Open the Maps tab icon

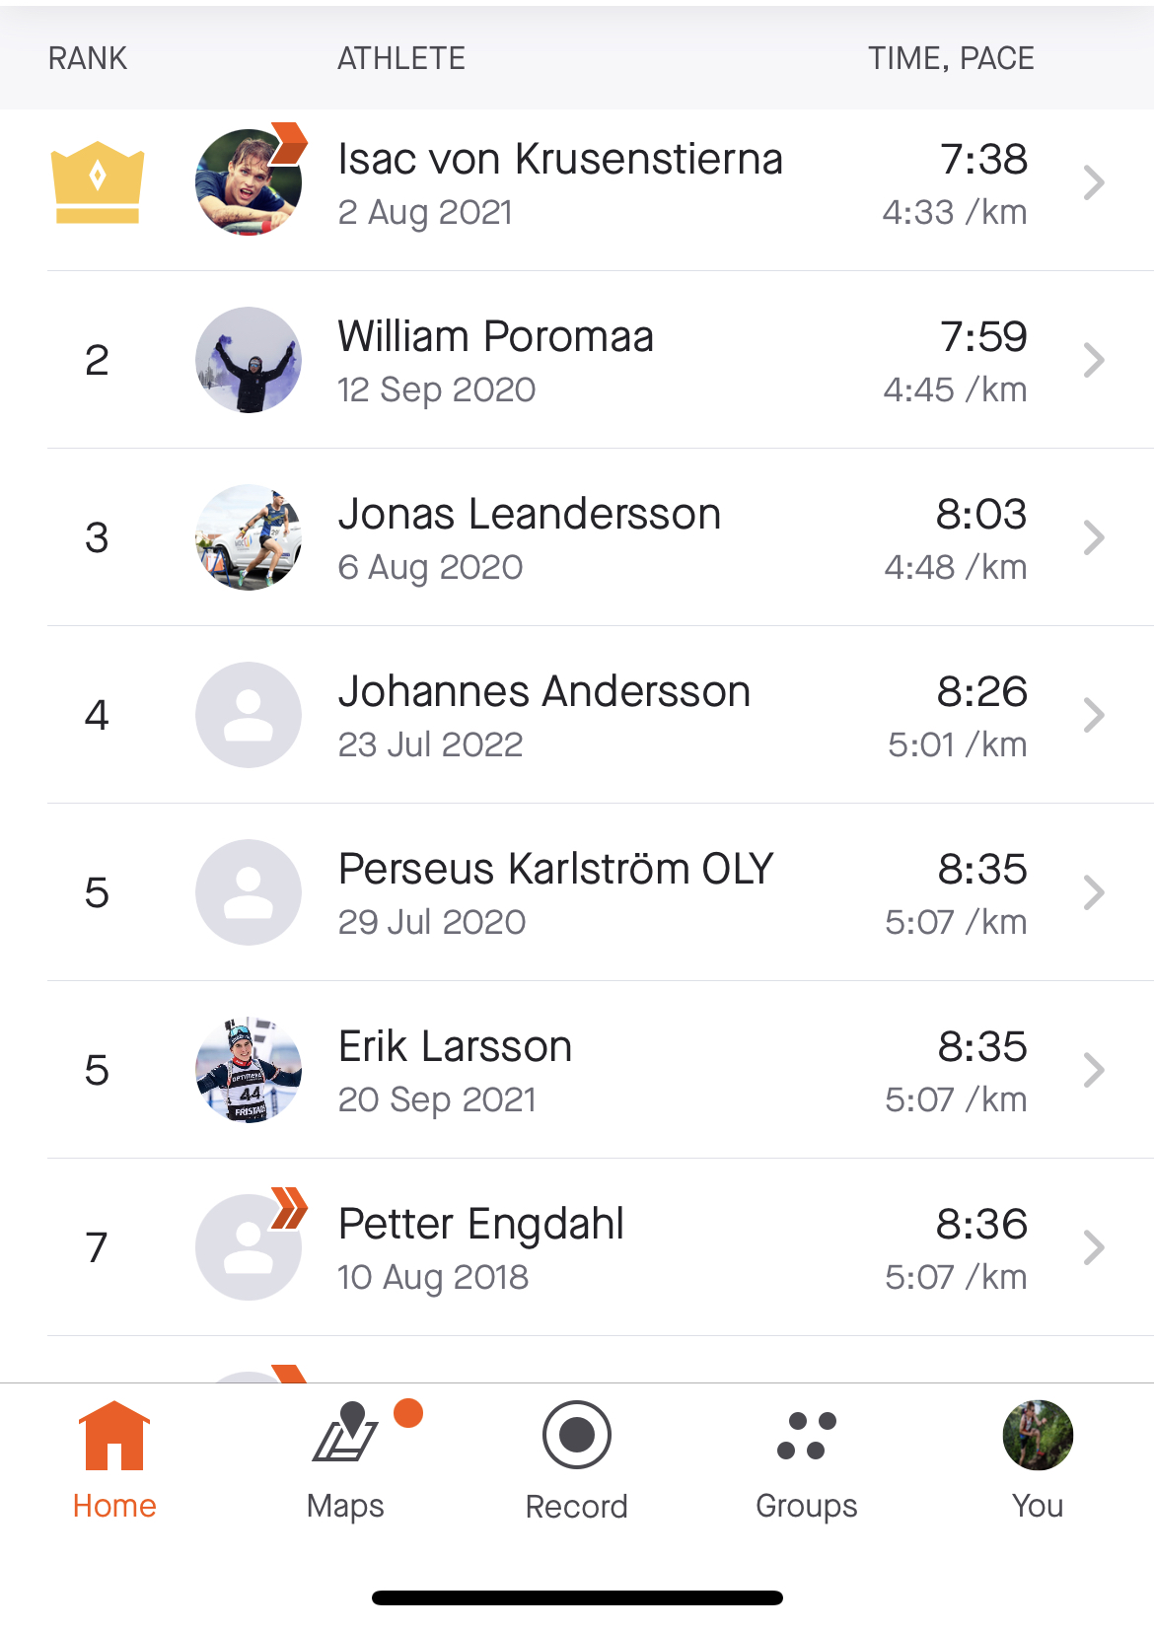point(346,1432)
